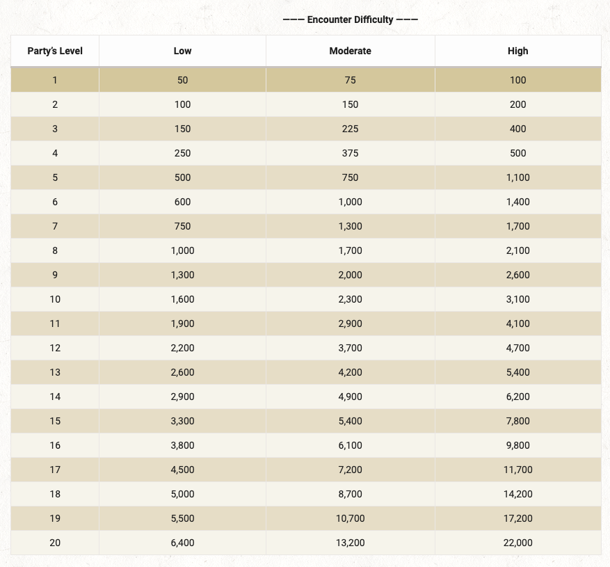
Task: Click party level 10 cell
Action: (55, 299)
